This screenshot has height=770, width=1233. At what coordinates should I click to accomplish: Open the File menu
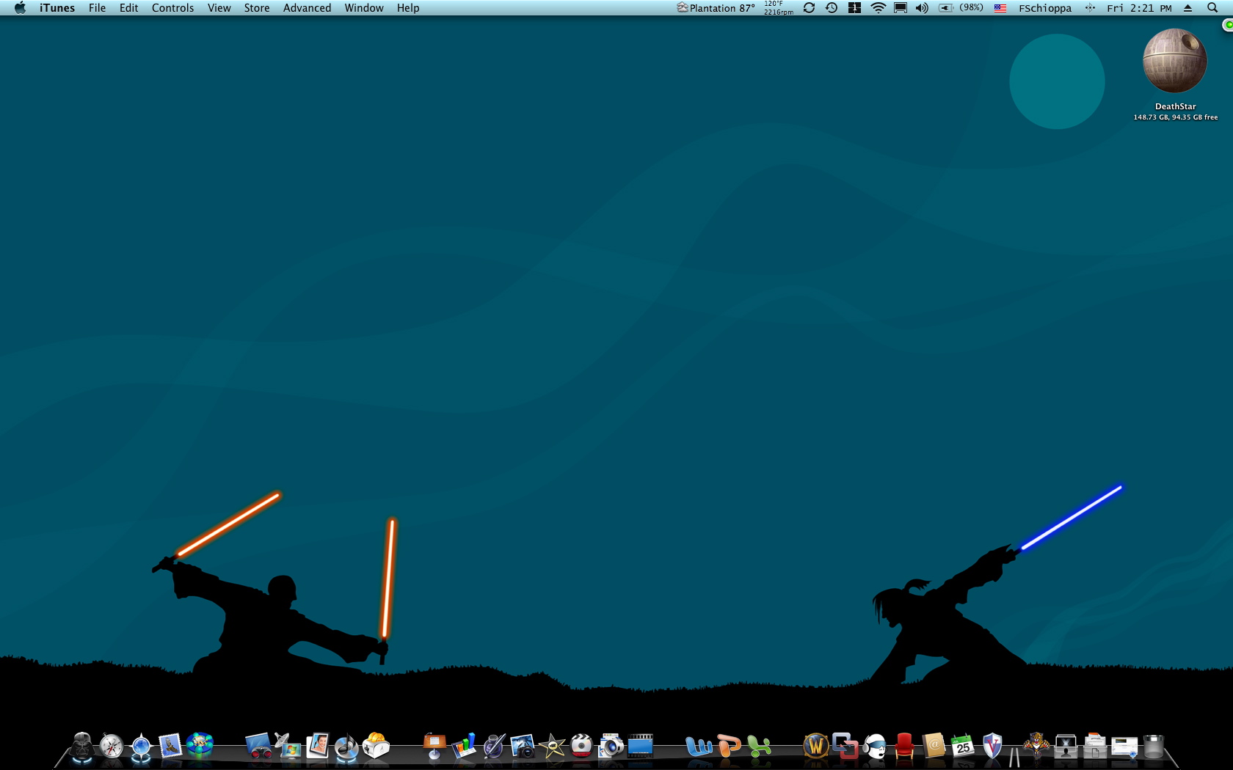click(97, 8)
